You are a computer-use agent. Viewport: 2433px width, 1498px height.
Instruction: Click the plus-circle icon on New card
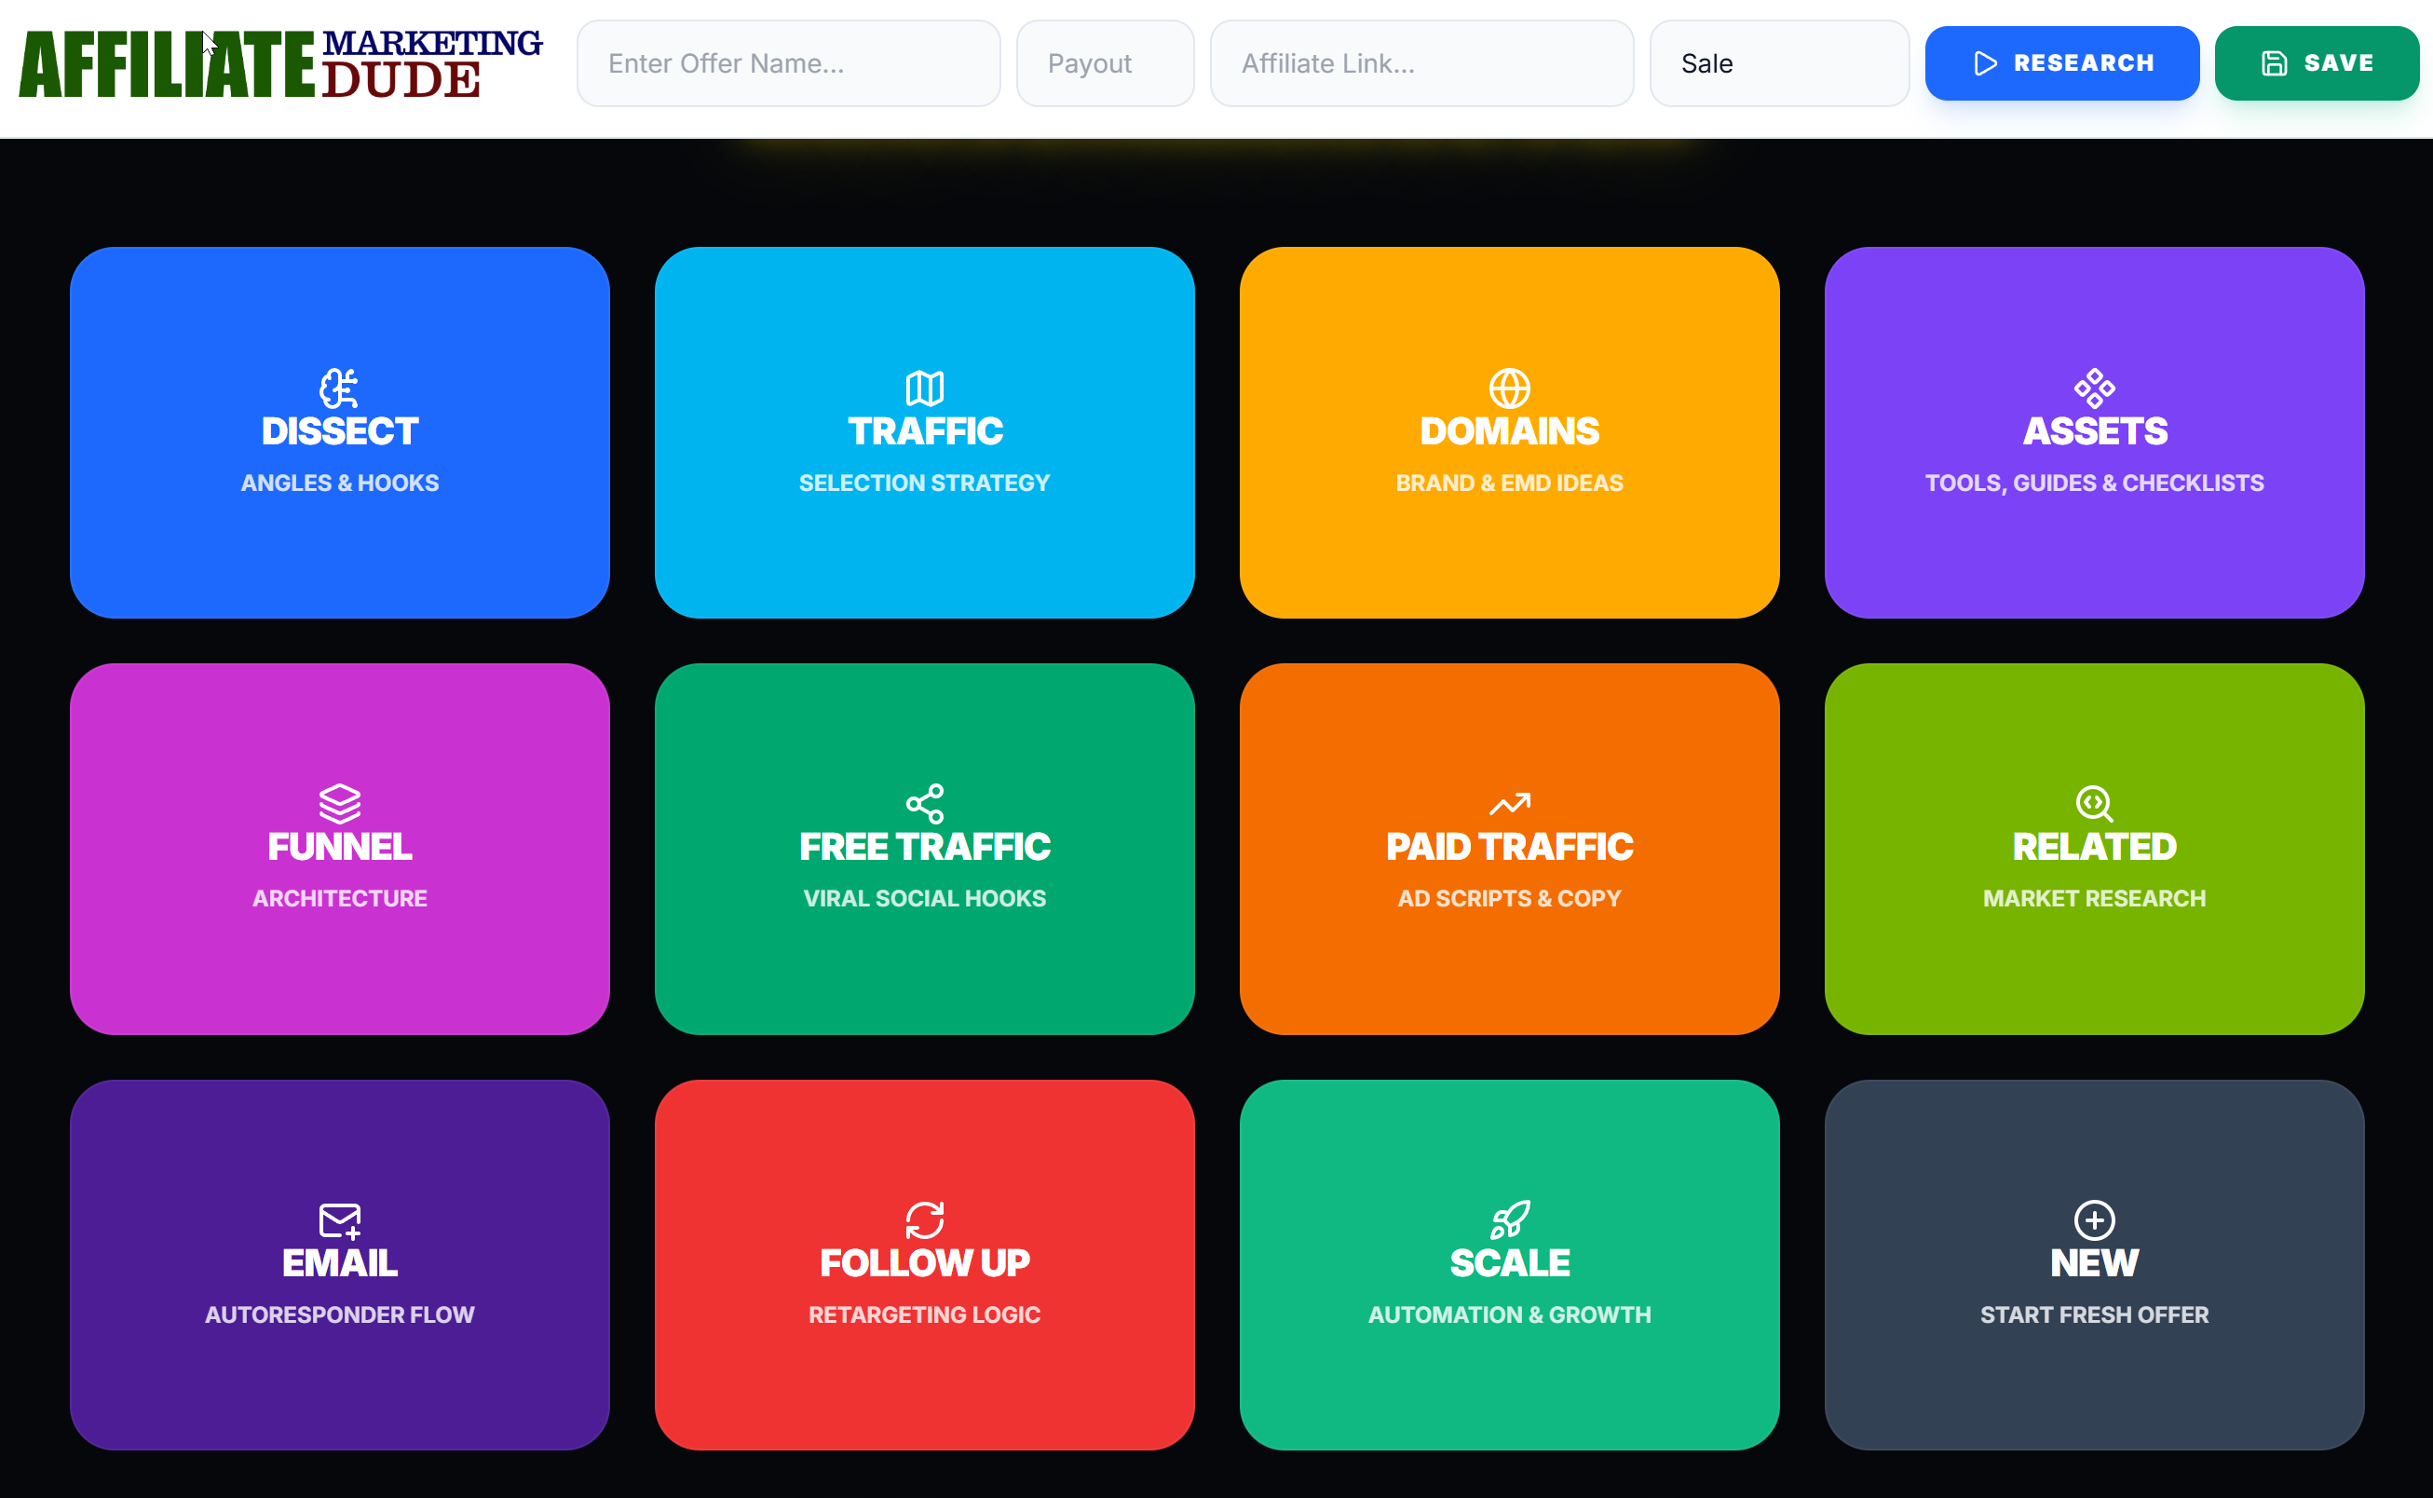2093,1219
